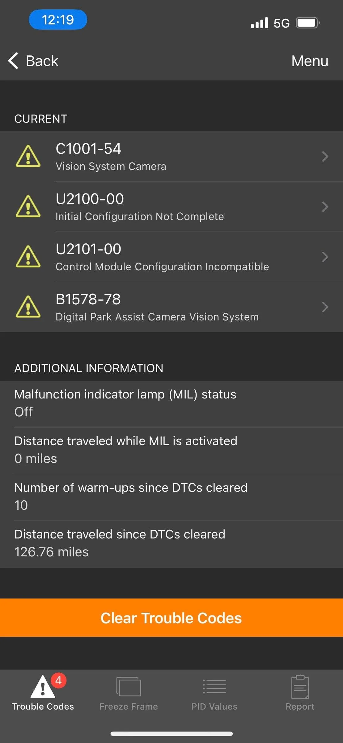
Task: Open the Digital Park Assist Camera Vision System entry
Action: pyautogui.click(x=171, y=307)
